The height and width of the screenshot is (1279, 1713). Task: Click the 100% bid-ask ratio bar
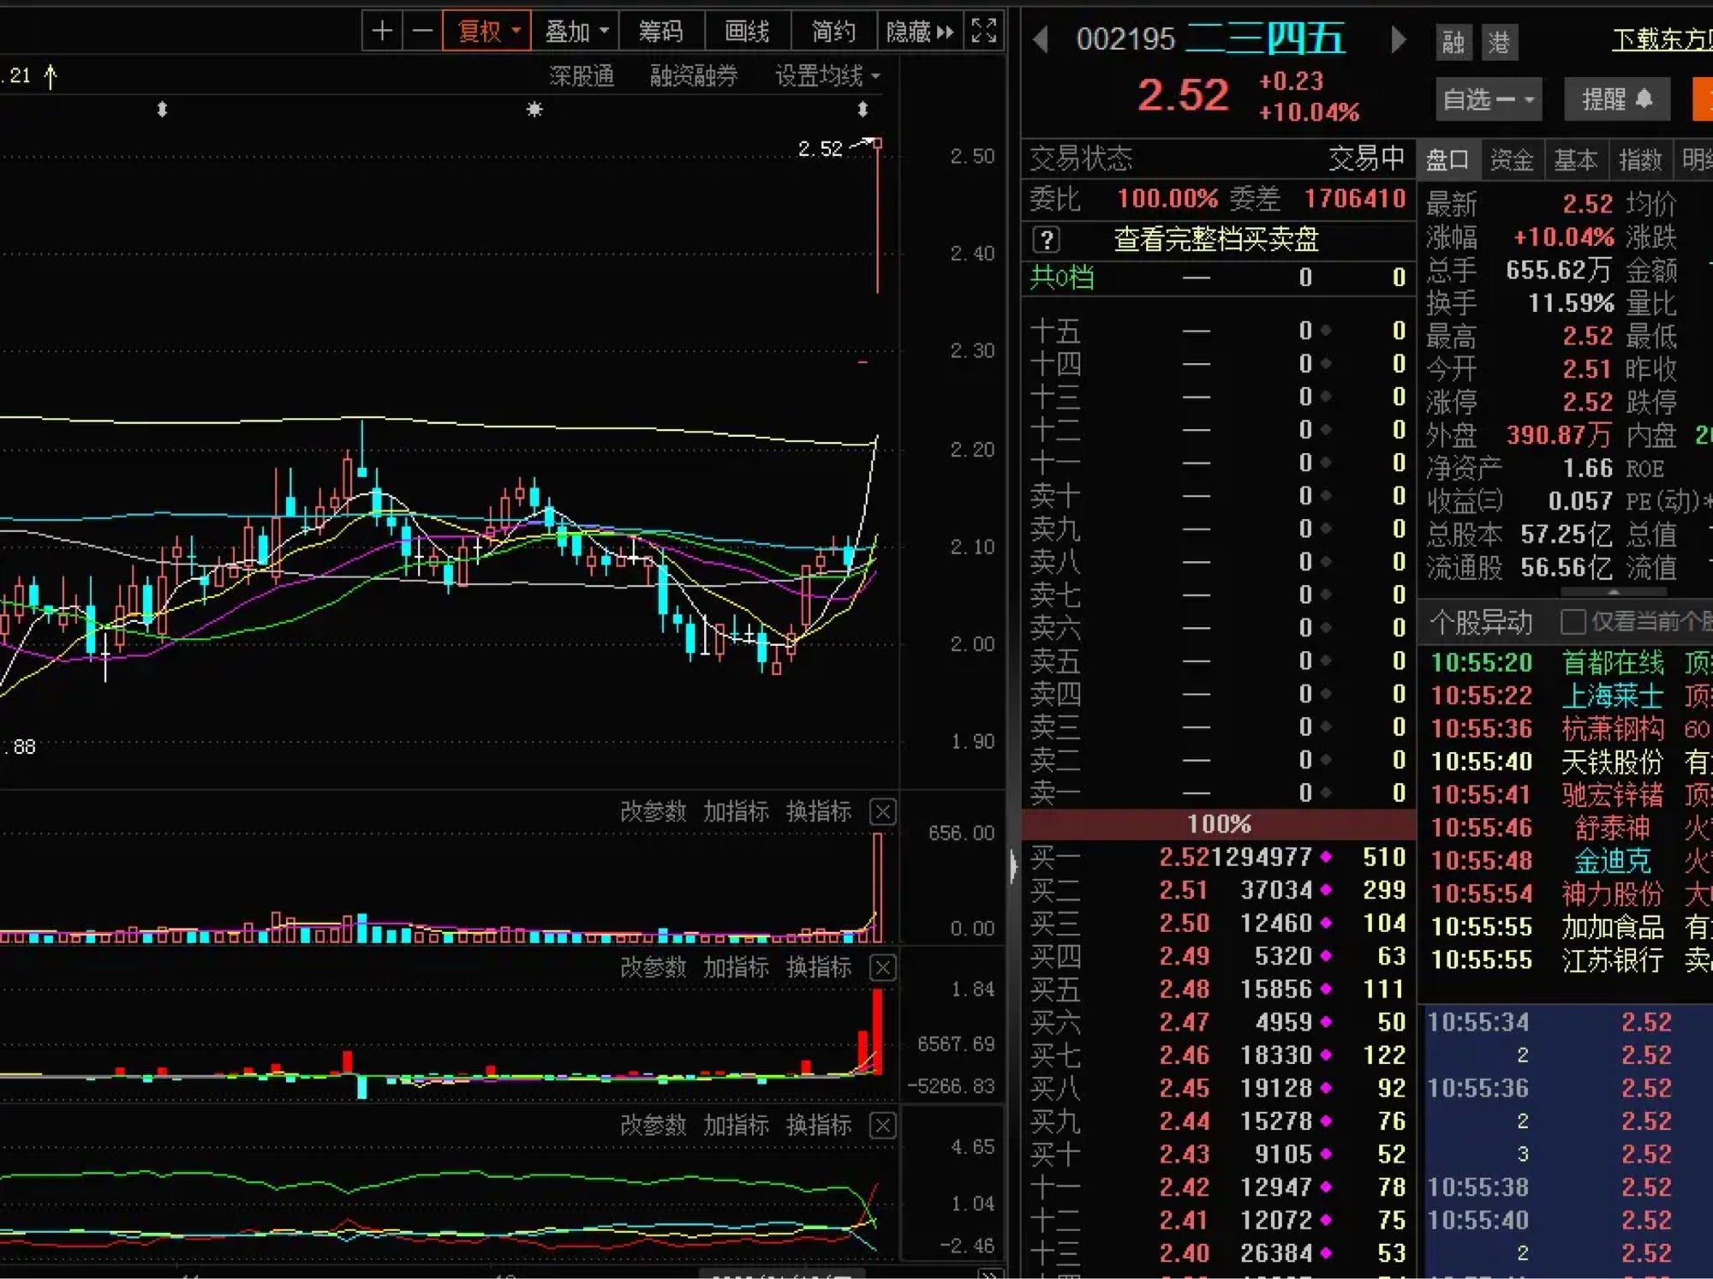[x=1218, y=825]
